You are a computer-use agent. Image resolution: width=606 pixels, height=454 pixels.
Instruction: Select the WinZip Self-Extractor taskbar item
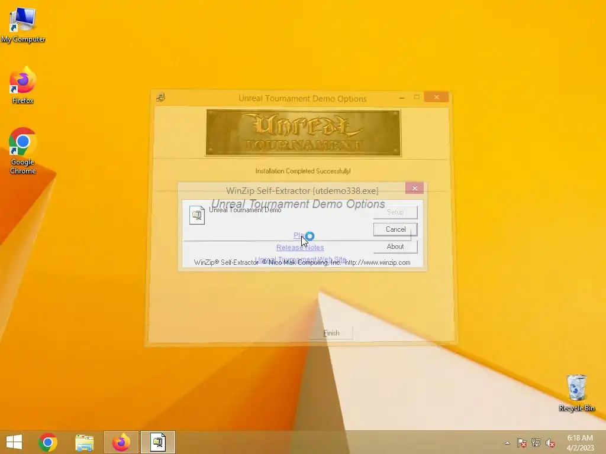coord(157,442)
